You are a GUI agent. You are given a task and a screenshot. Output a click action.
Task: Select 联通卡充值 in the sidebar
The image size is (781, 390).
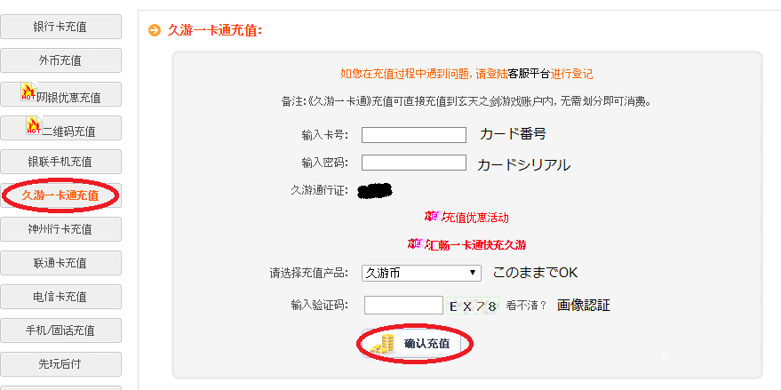61,263
